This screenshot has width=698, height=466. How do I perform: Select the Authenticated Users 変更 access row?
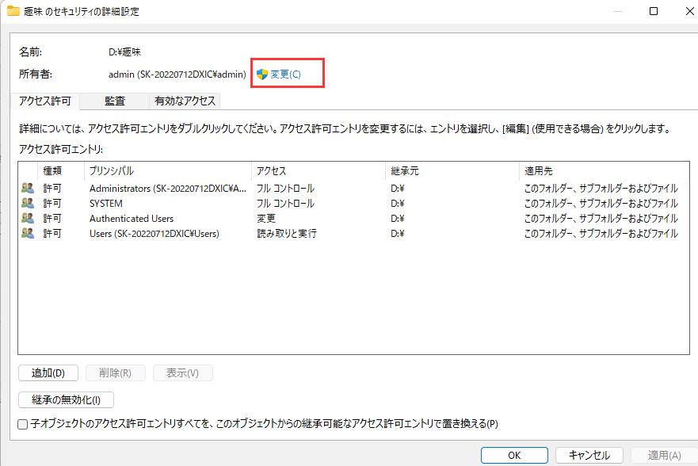click(266, 219)
